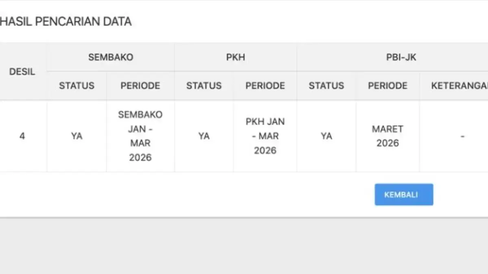Click the PERIODE header under PBI-JK

pyautogui.click(x=387, y=86)
